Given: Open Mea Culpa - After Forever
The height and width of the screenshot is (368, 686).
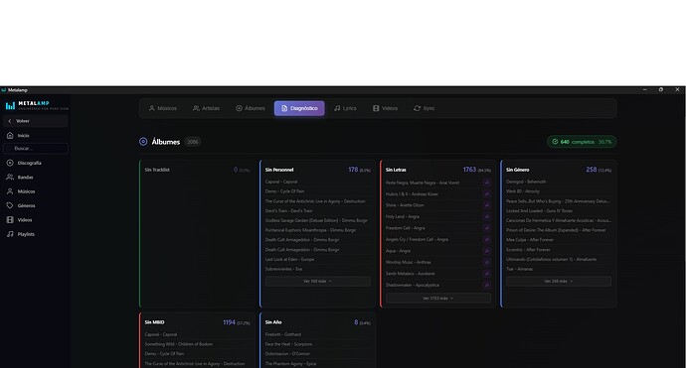Looking at the screenshot, I should point(530,240).
